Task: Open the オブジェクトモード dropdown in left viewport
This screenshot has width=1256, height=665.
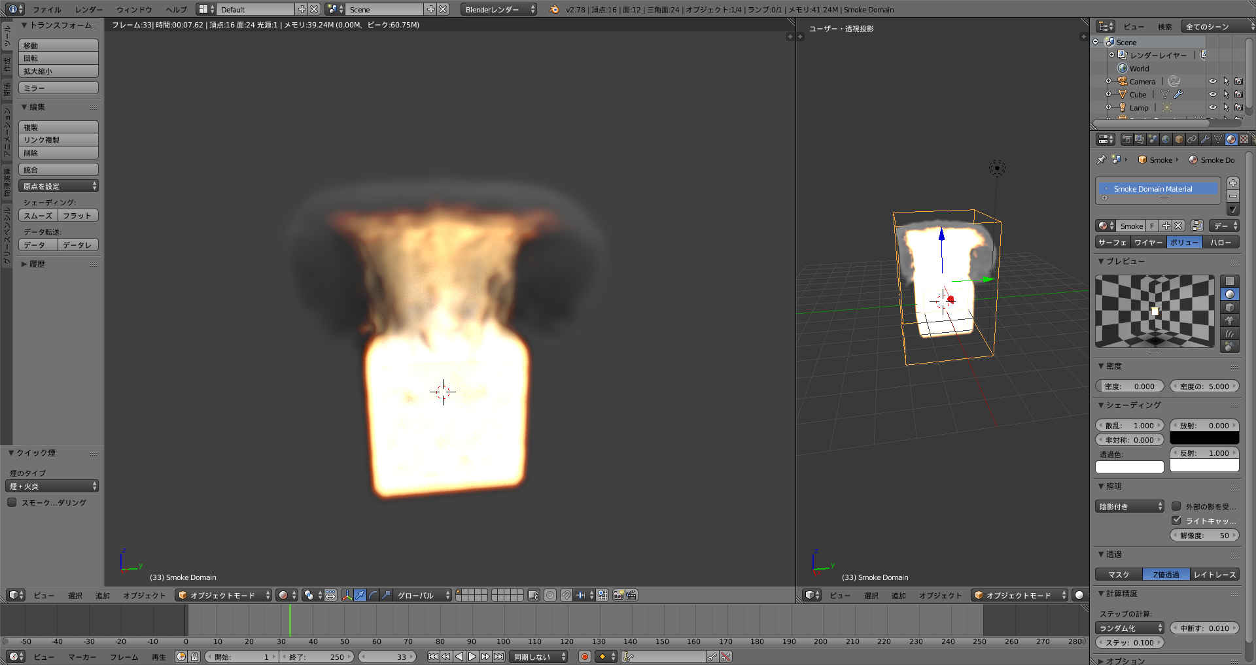Action: (223, 595)
